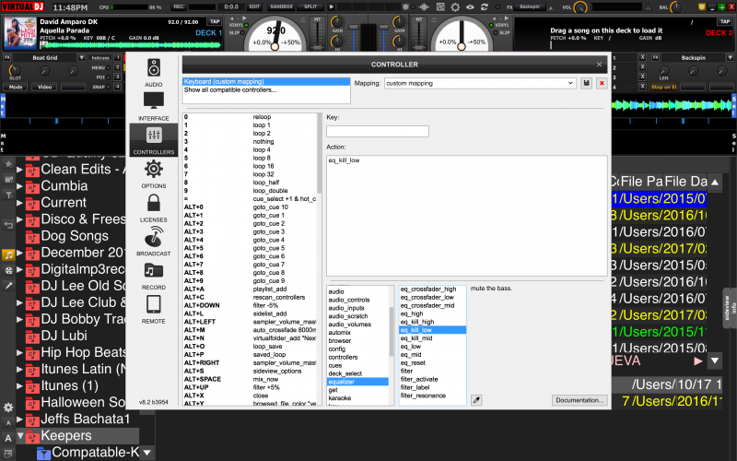Click the Video button under Beat Grid
Viewport: 737px width, 461px height.
pyautogui.click(x=44, y=87)
